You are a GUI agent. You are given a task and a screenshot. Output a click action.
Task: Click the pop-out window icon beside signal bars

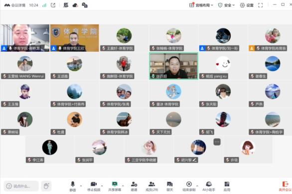click(53, 5)
